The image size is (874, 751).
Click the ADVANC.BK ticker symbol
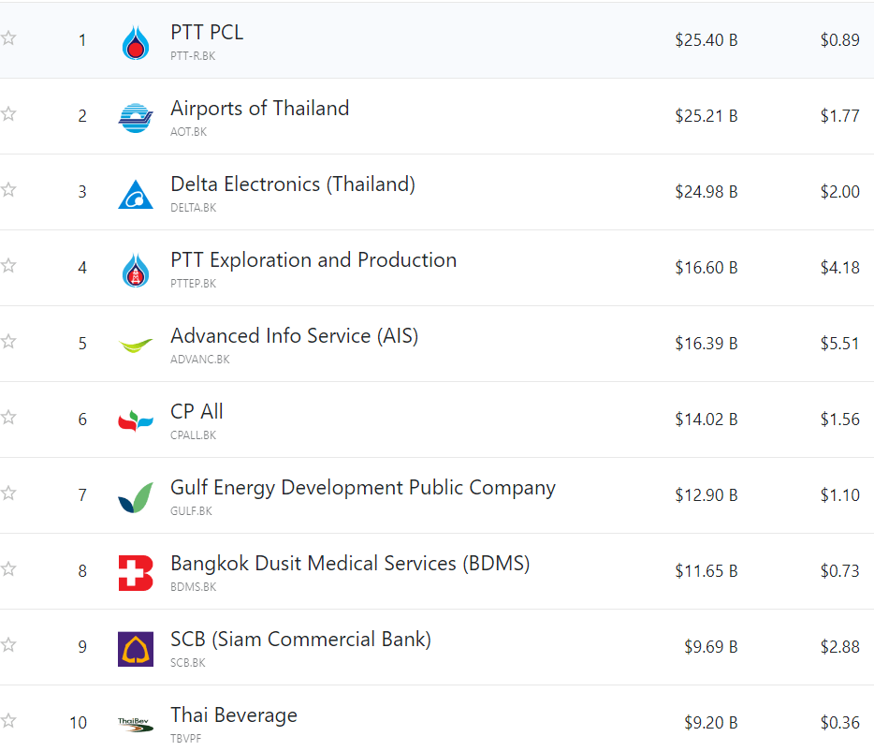(199, 360)
